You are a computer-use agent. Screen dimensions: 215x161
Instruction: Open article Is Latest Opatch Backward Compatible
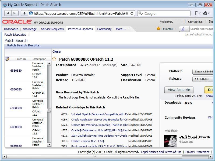pyautogui.click(x=99, y=114)
